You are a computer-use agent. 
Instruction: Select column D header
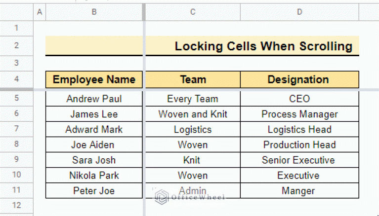click(x=299, y=12)
